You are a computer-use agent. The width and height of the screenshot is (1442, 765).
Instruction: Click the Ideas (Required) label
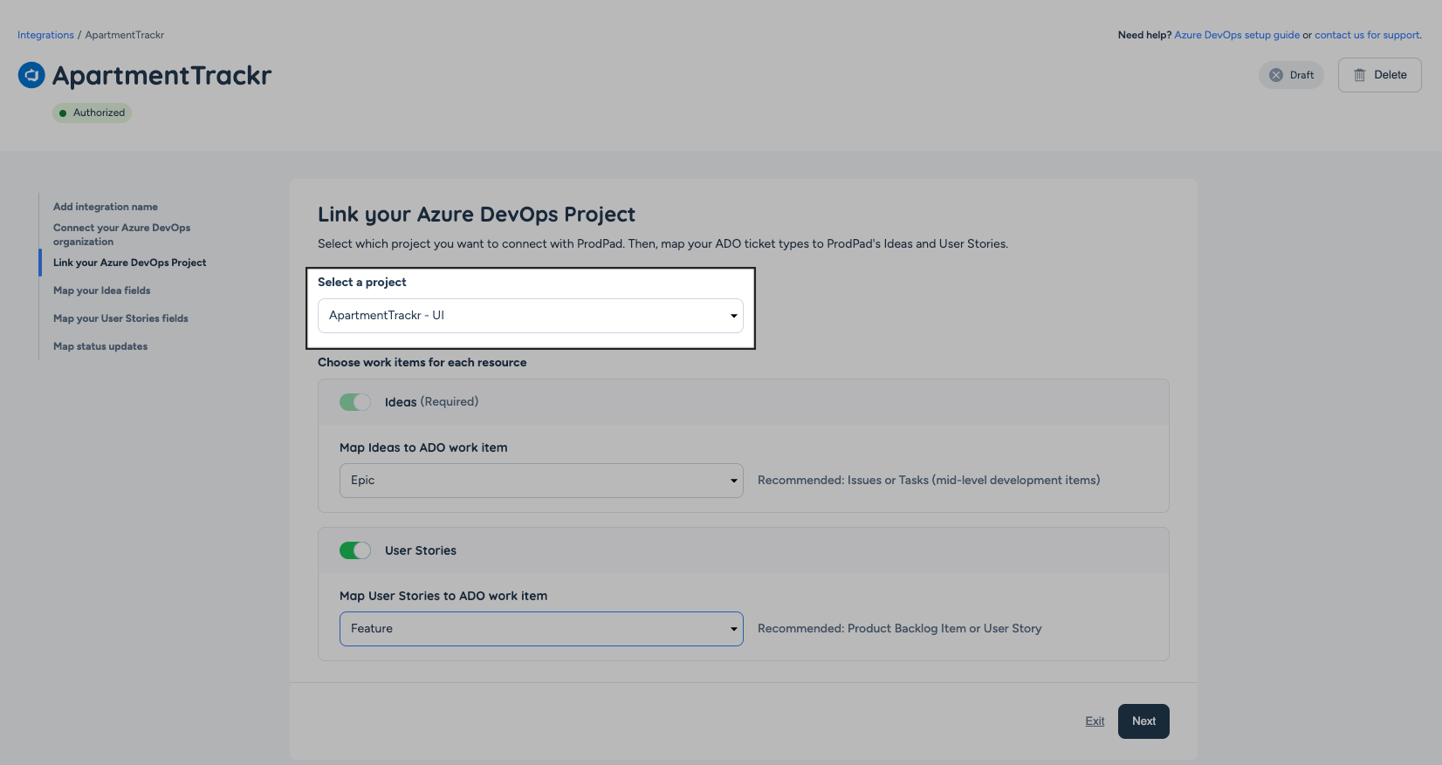(431, 402)
